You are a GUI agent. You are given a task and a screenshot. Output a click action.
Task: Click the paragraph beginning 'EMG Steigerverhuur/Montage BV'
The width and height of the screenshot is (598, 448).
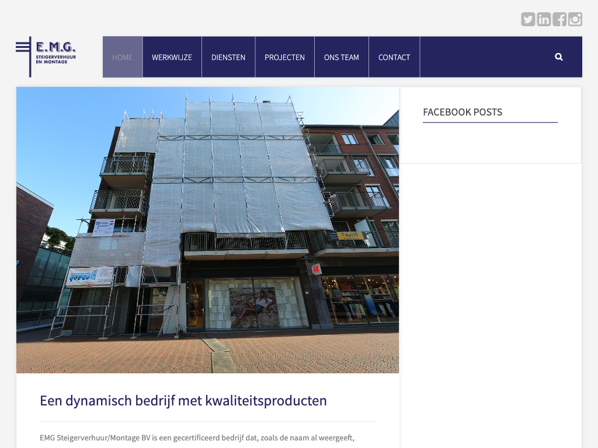197,437
